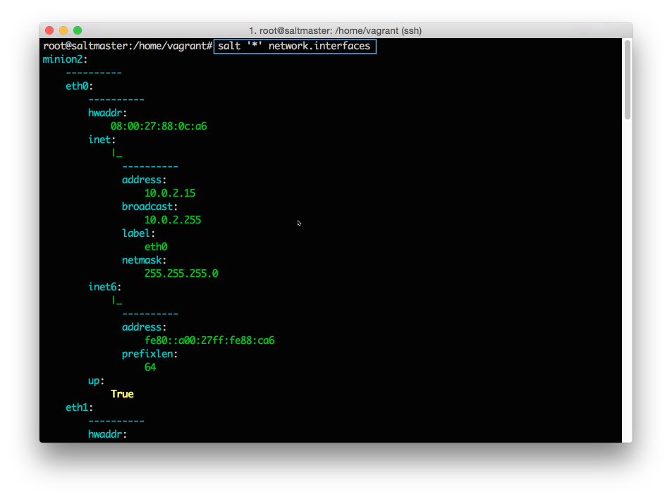Click MAC address 08:00:27:88:0c:a6
This screenshot has height=499, width=672.
coord(158,126)
